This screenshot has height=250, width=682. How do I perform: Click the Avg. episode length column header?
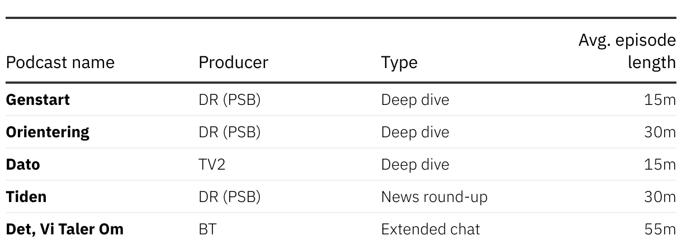click(x=627, y=51)
